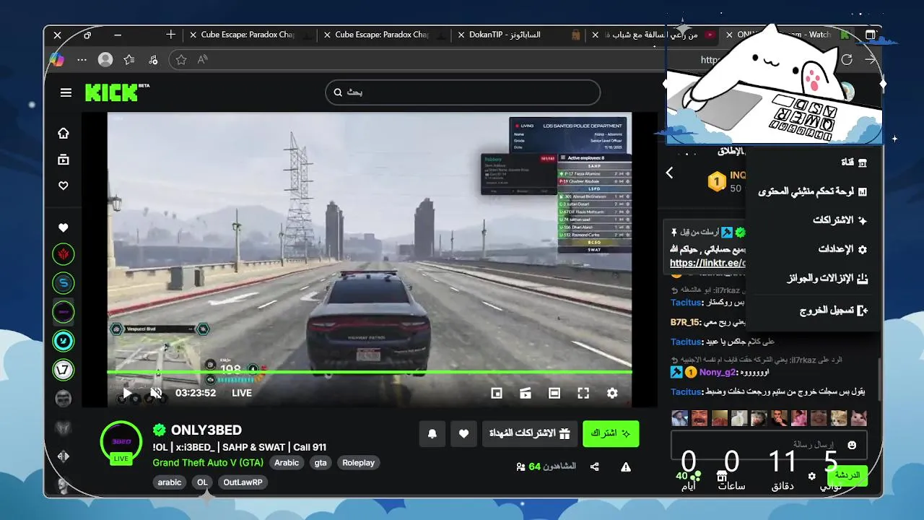
Task: Select the white cat emote
Action: [738, 418]
